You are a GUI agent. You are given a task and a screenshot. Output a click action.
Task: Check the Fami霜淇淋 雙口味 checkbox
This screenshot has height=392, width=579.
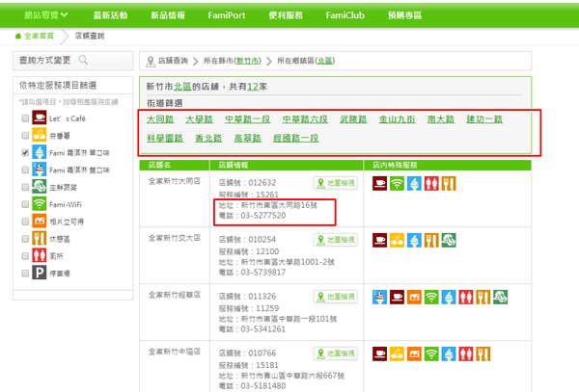click(25, 170)
